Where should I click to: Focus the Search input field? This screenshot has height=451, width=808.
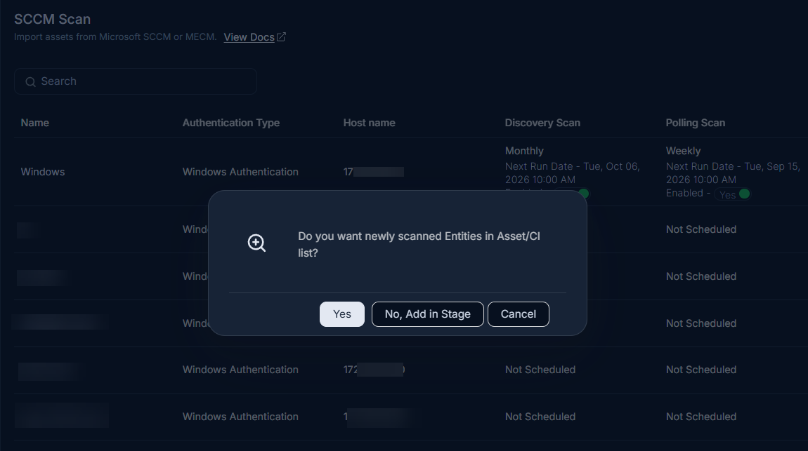(x=136, y=81)
